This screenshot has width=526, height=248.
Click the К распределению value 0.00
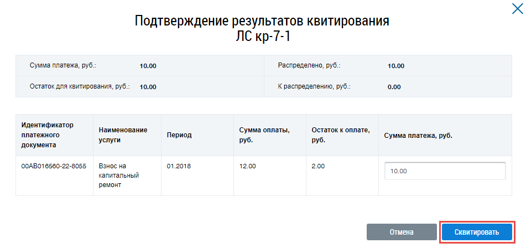click(394, 87)
